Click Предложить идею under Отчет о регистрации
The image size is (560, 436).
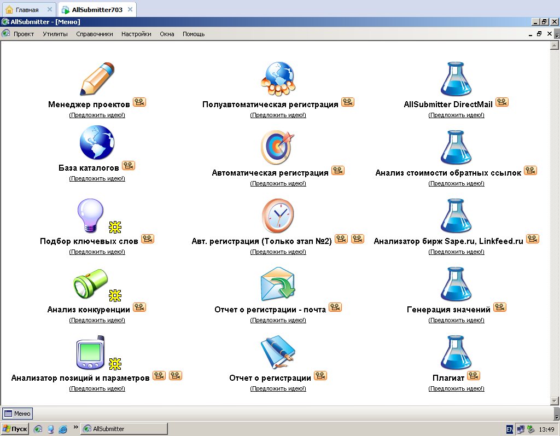click(x=278, y=388)
